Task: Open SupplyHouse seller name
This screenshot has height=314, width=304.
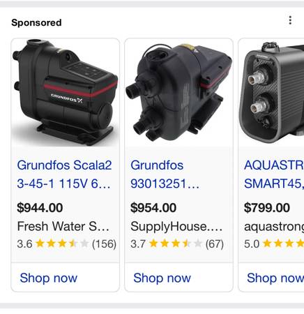Action: (x=176, y=226)
